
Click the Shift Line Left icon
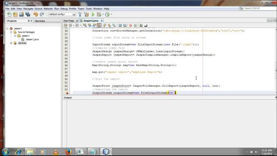[120, 25]
